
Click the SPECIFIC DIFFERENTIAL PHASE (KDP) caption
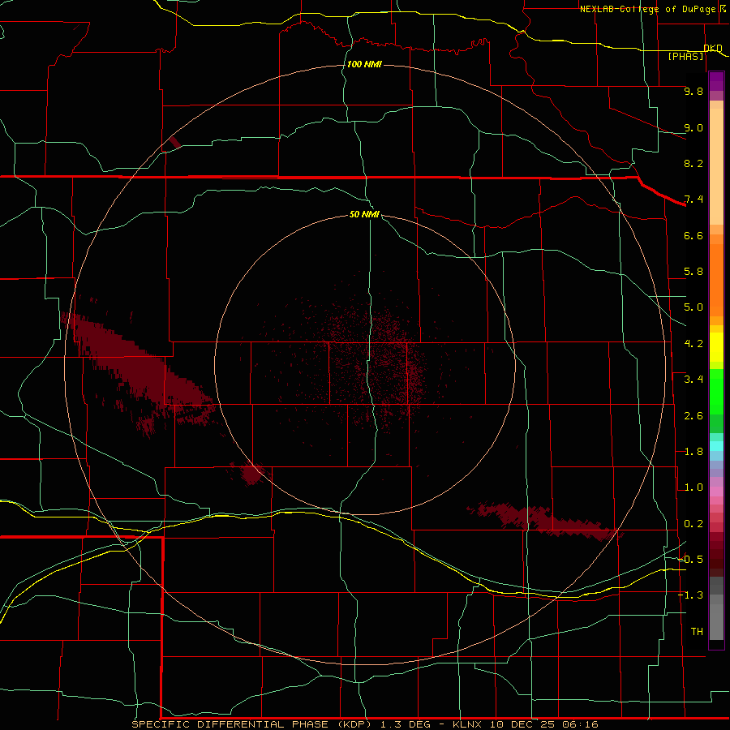[251, 724]
